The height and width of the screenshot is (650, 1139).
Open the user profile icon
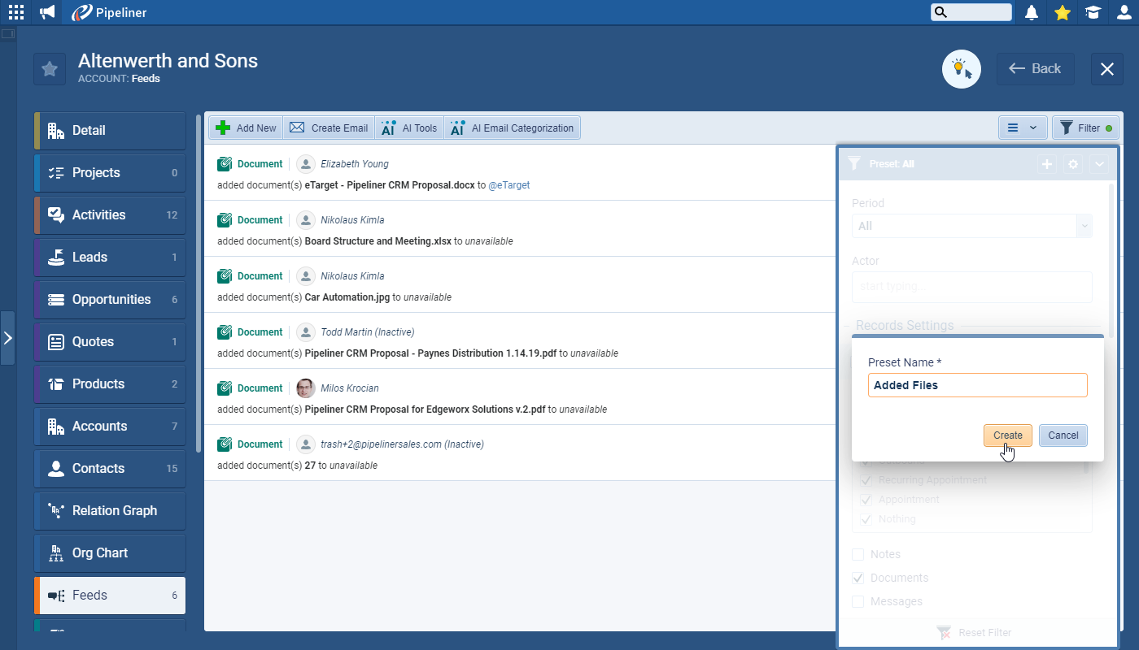(1124, 12)
